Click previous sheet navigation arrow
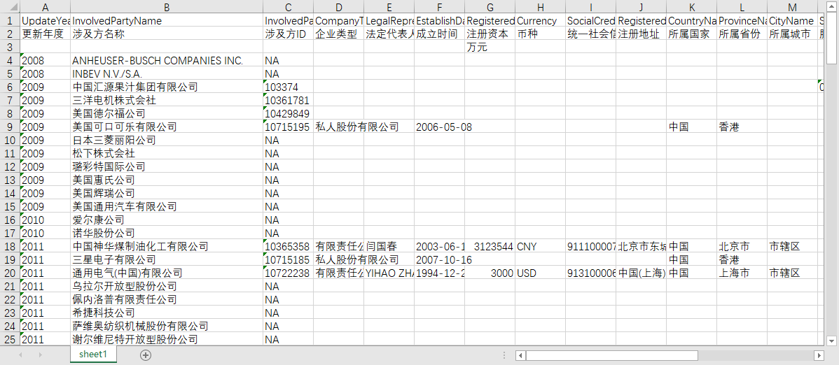The width and height of the screenshot is (839, 365). click(21, 355)
